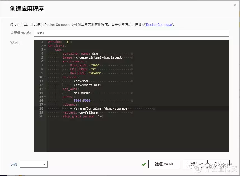Click the CPU_CORES "2" value
Image resolution: width=240 pixels, height=176 pixels.
[93, 70]
